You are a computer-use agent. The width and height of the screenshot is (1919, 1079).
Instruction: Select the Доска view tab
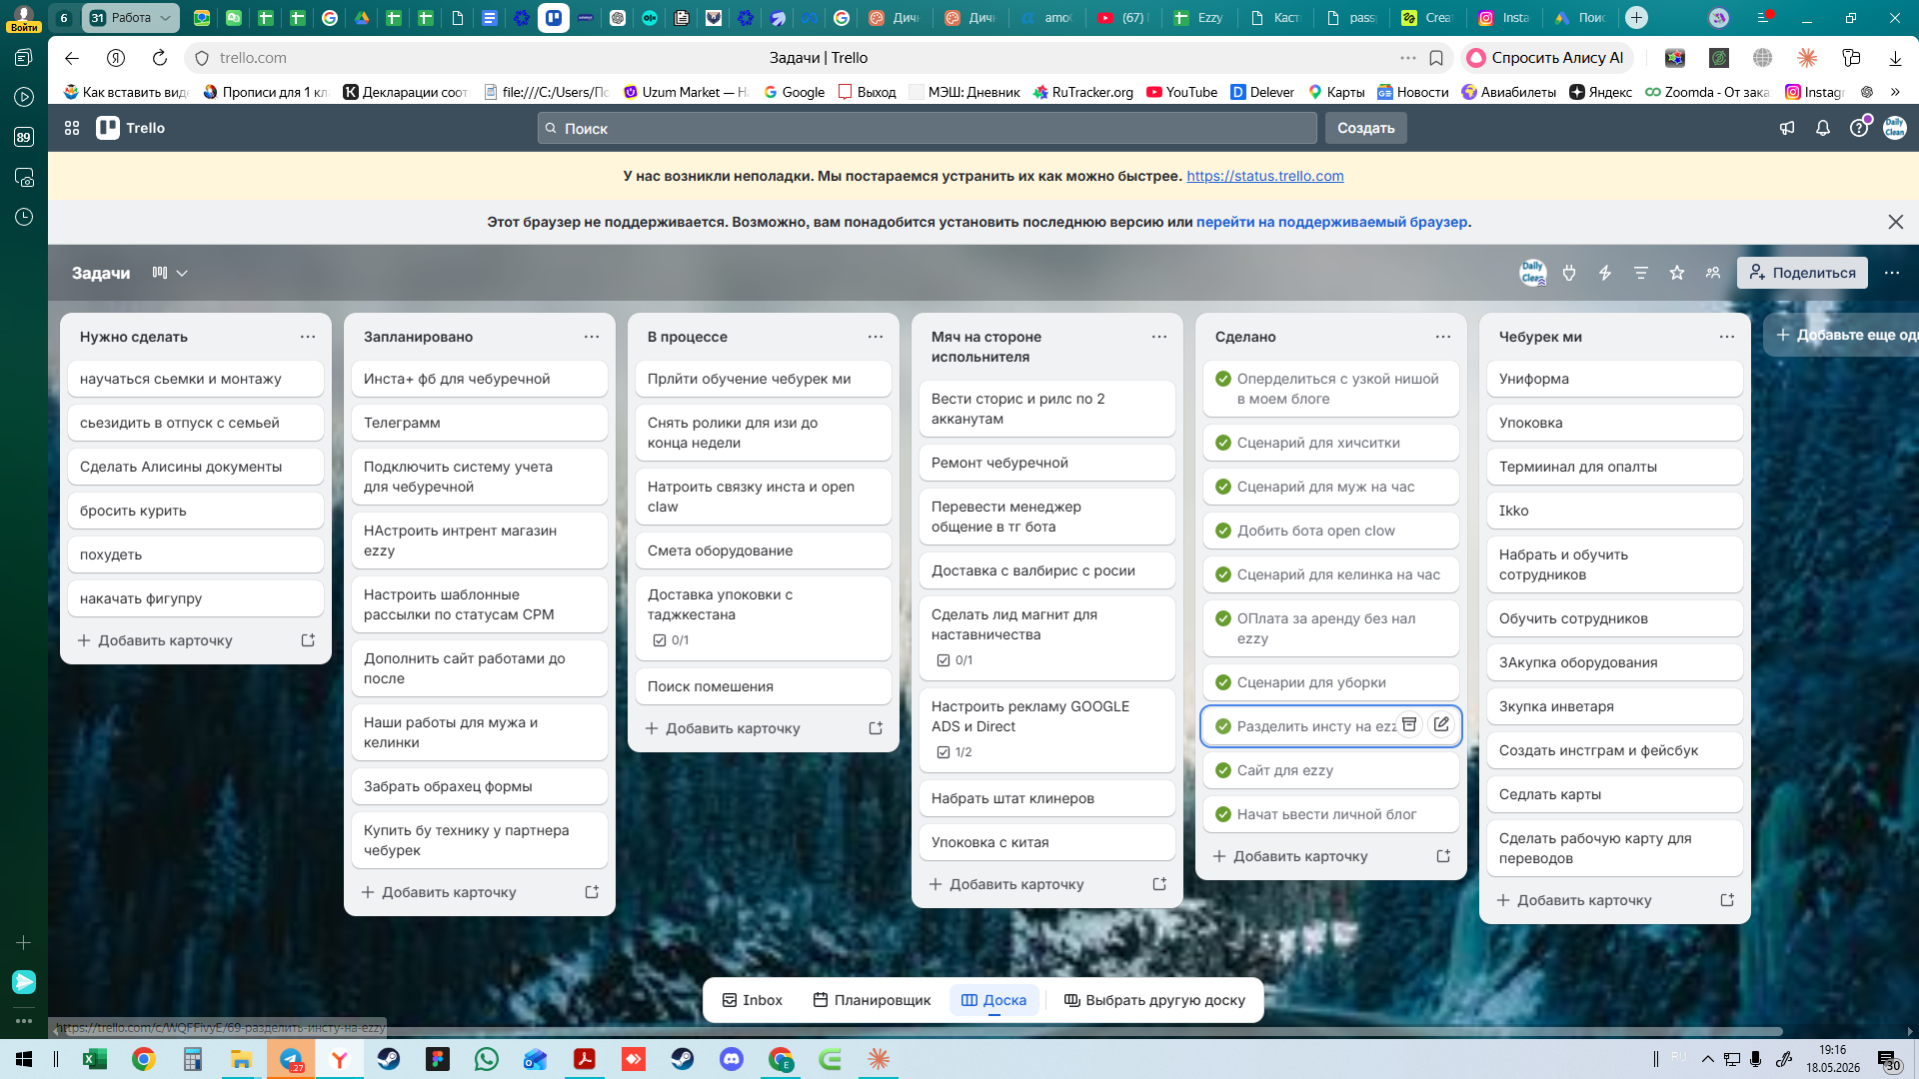click(x=994, y=1000)
